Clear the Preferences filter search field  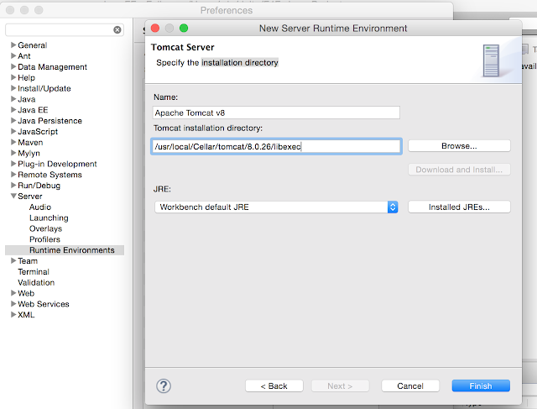tap(117, 30)
